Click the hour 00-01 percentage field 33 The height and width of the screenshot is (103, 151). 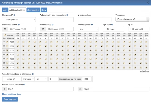[x=18, y=38]
